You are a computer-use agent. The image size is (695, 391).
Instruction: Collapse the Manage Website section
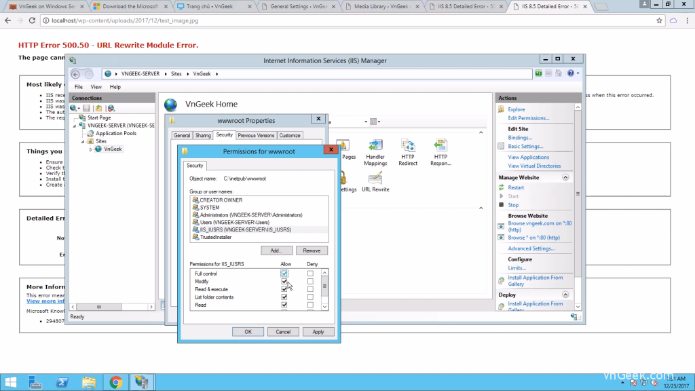click(x=565, y=177)
